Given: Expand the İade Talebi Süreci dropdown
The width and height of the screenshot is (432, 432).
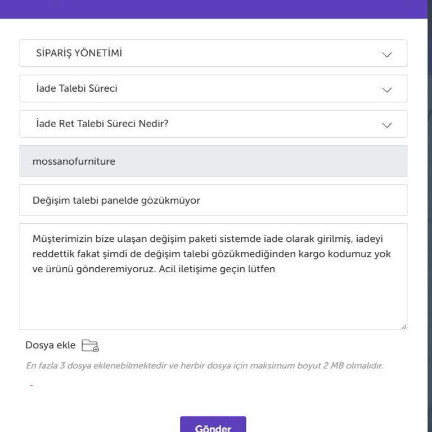Looking at the screenshot, I should [213, 89].
